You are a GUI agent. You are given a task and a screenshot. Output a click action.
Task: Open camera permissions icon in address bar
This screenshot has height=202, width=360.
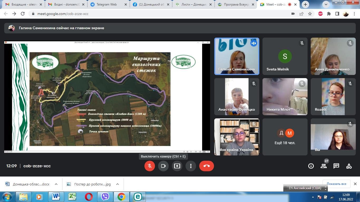point(293,14)
